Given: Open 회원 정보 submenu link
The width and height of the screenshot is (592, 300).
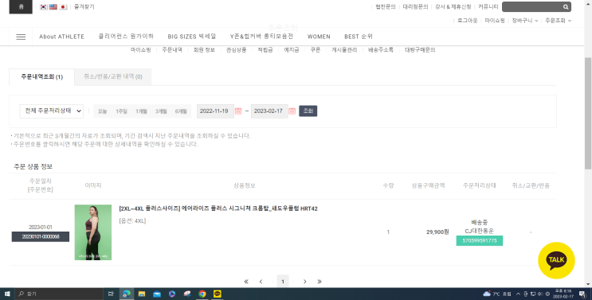Looking at the screenshot, I should tap(204, 50).
